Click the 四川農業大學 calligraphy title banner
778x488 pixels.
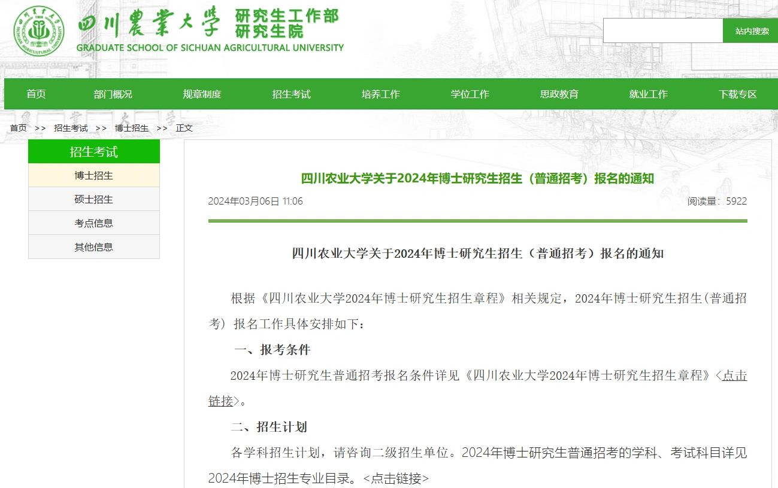click(x=149, y=23)
